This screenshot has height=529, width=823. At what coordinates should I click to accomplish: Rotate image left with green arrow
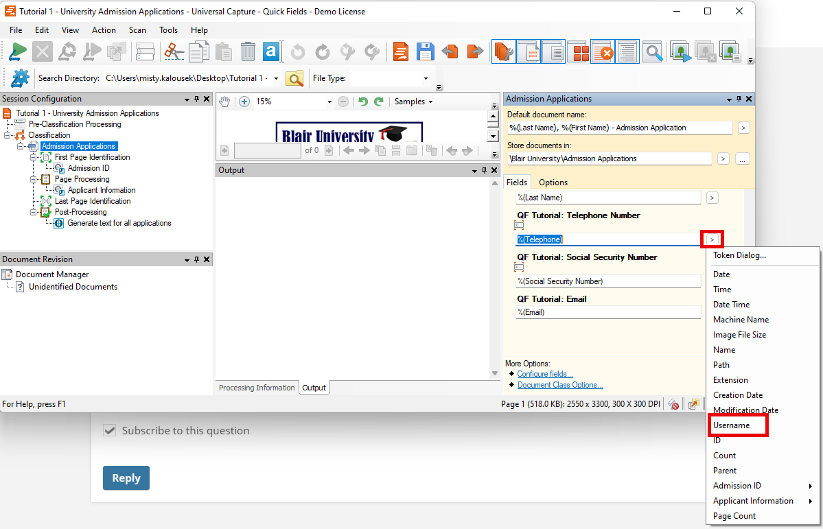point(362,102)
